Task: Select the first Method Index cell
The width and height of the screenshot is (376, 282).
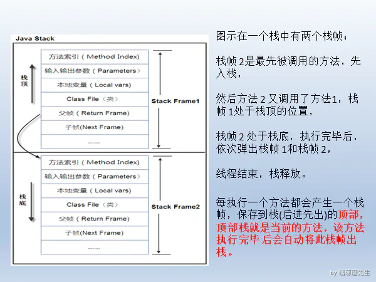Action: pos(95,57)
